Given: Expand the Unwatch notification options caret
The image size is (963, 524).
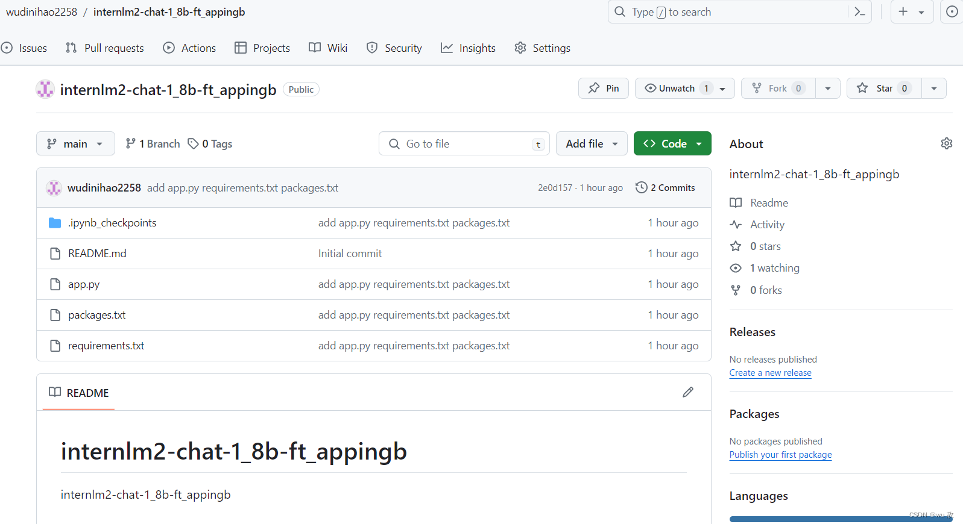Looking at the screenshot, I should click(x=722, y=89).
